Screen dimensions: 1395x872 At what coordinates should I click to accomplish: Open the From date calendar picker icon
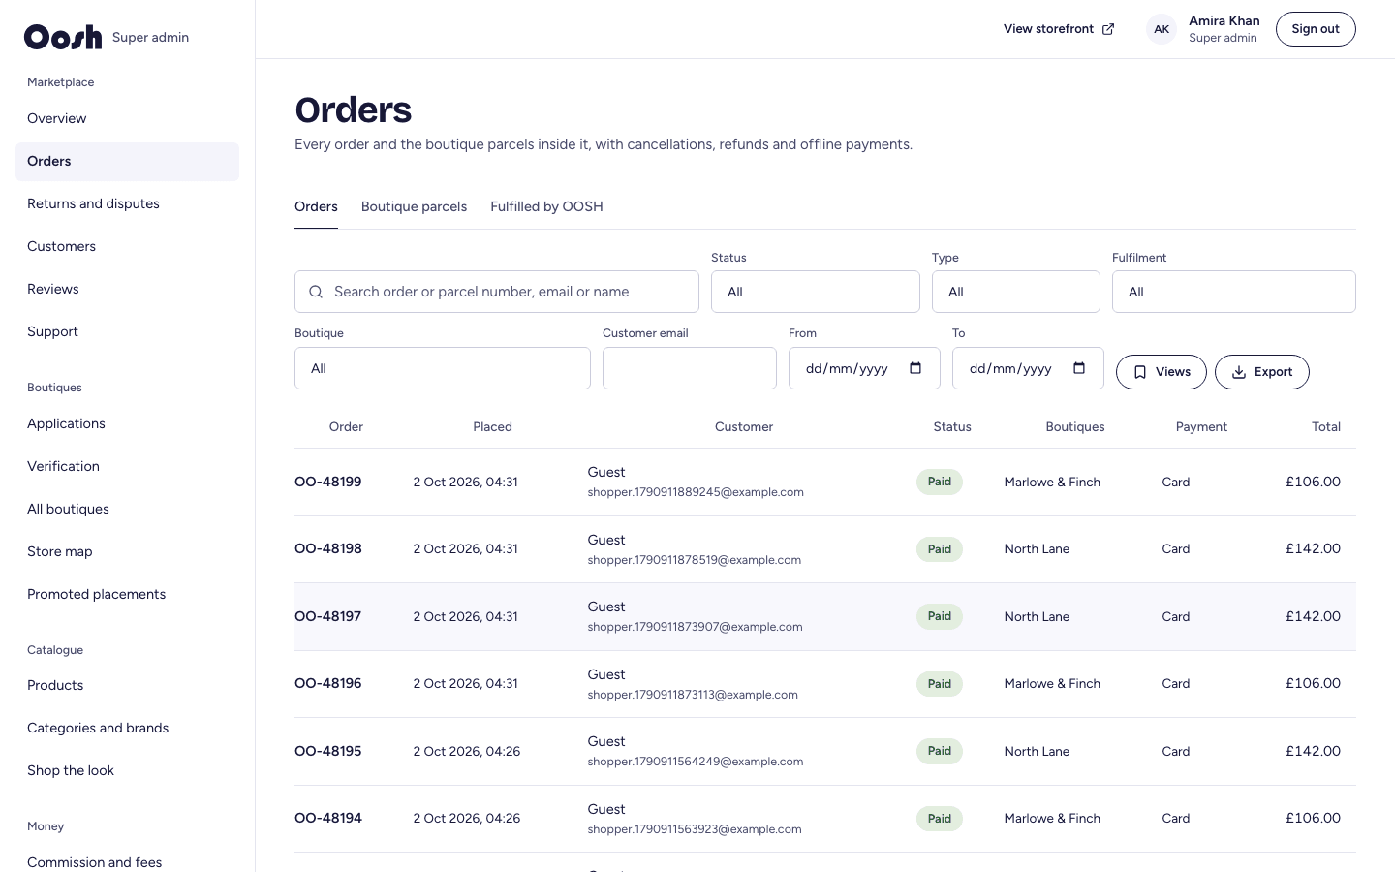pos(915,368)
